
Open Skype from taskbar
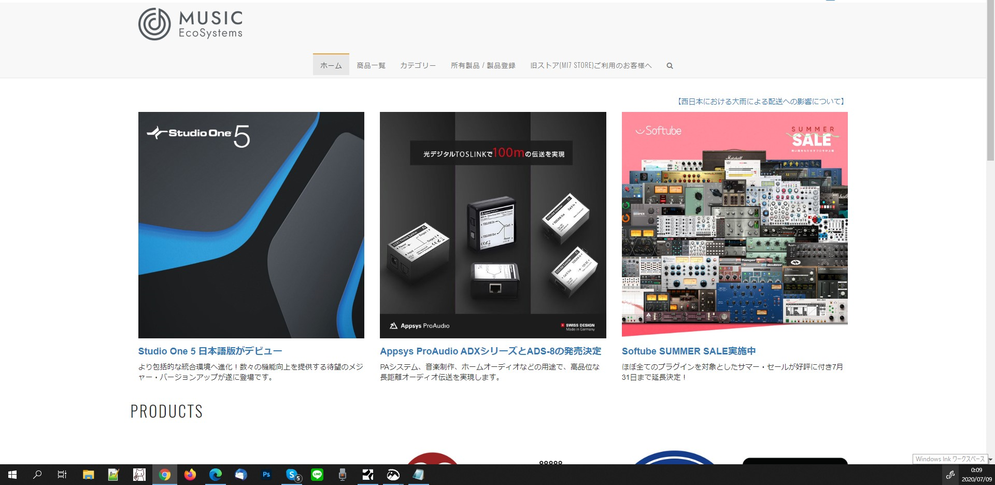pos(292,475)
